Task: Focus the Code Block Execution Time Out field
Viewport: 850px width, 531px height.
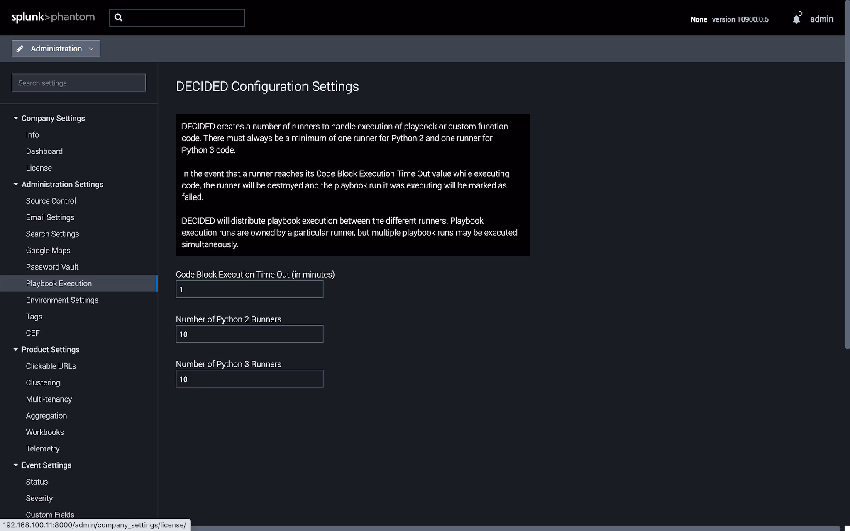Action: [249, 289]
